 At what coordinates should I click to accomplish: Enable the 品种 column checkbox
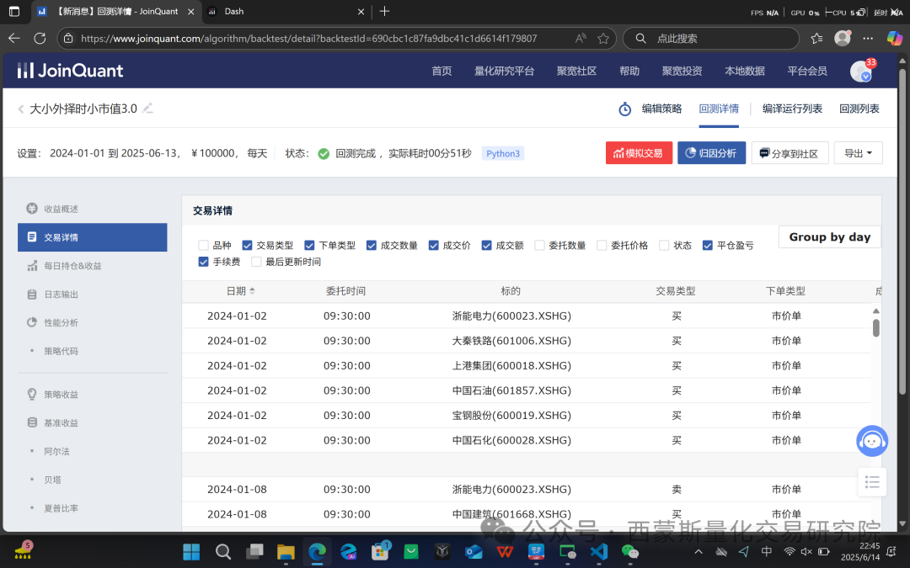[x=203, y=245]
